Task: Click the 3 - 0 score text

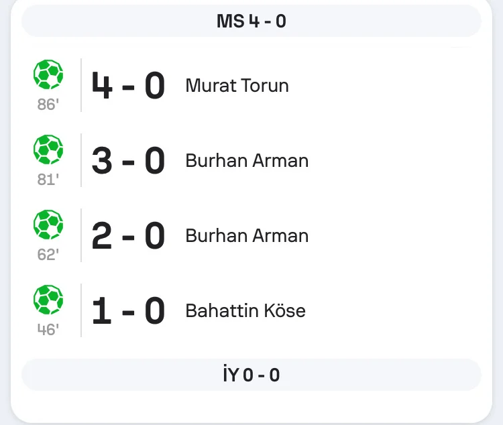Action: pos(128,161)
